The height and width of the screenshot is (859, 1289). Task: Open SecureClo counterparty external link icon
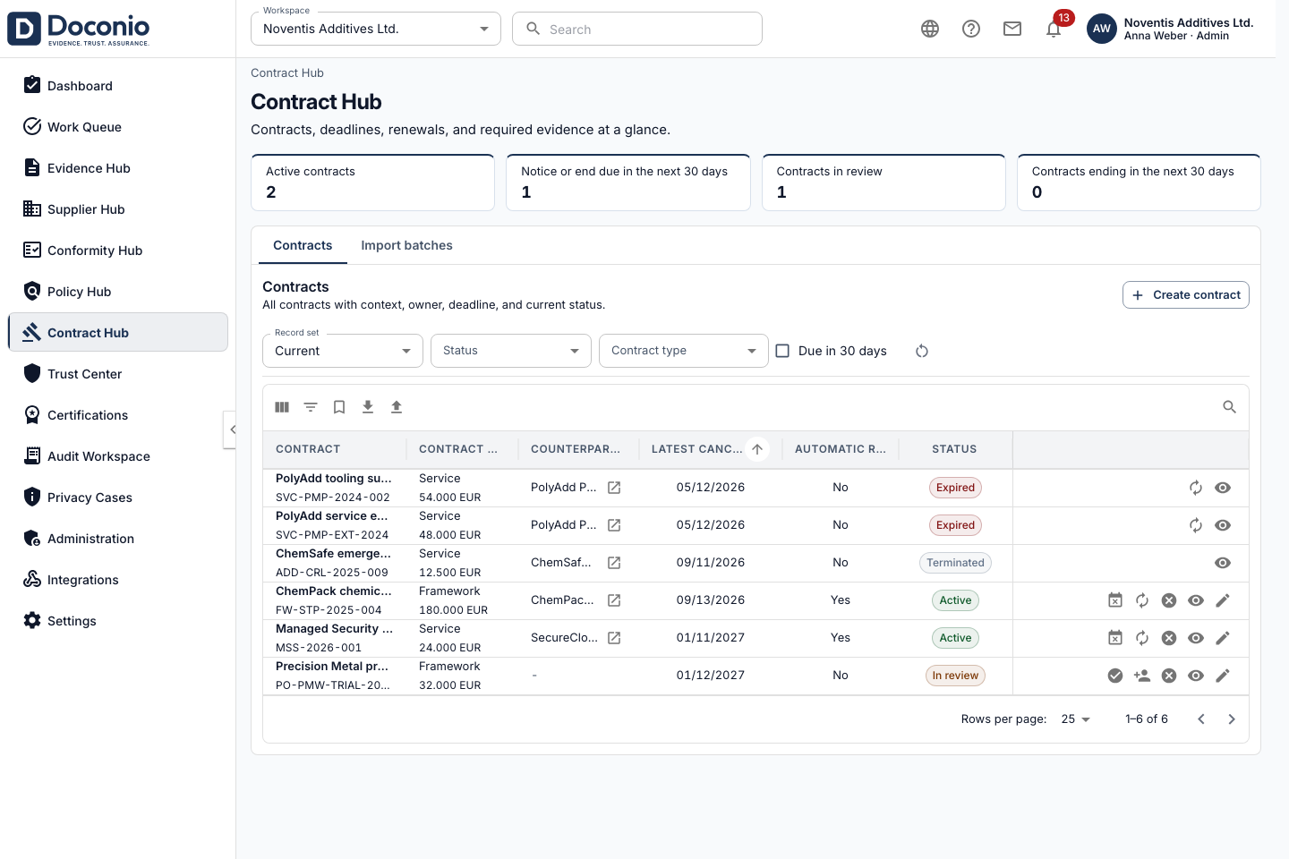(x=614, y=638)
